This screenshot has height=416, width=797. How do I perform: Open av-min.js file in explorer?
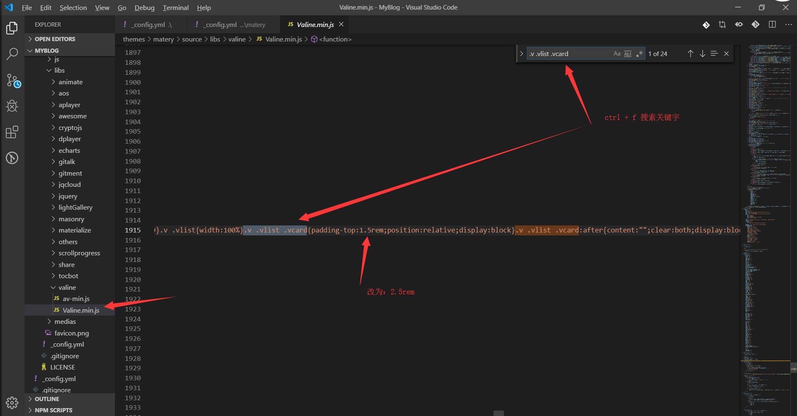click(x=70, y=299)
